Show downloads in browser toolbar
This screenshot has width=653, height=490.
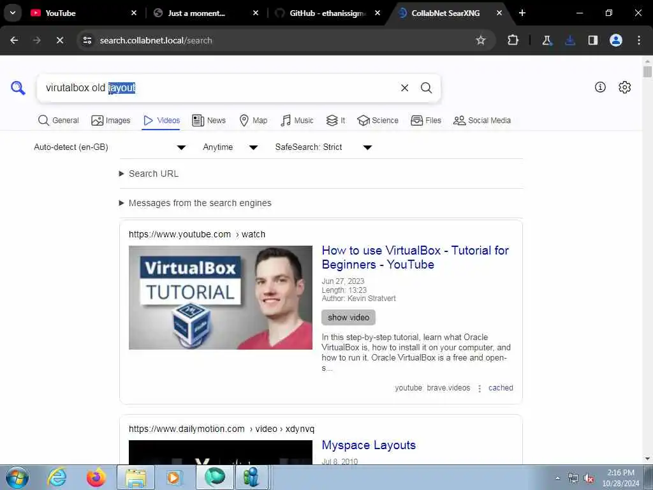click(x=570, y=40)
